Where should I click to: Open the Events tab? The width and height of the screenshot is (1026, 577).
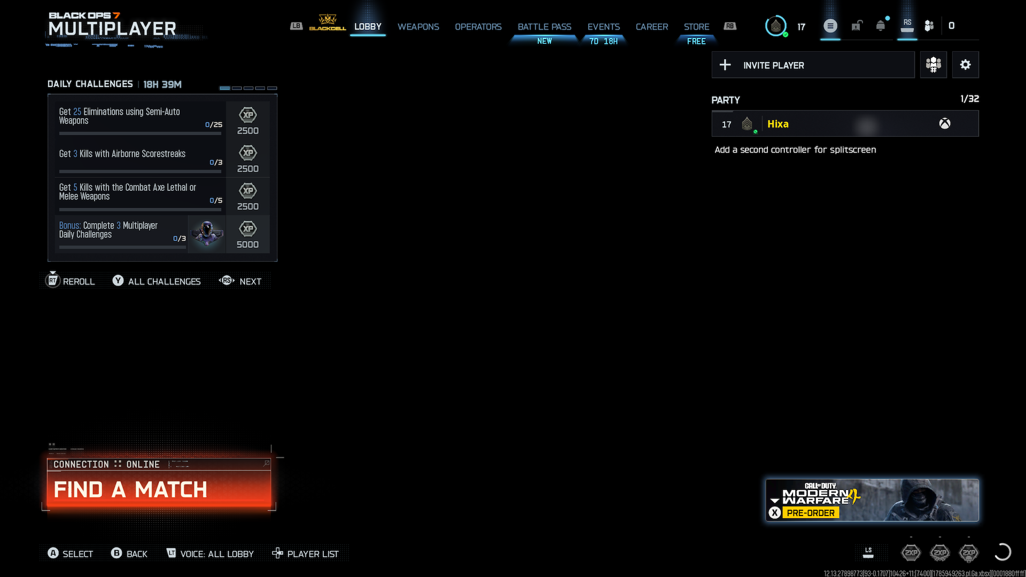click(604, 27)
